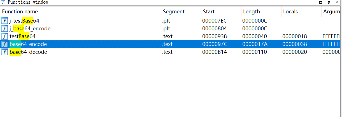The image size is (342, 117).
Task: Click the function icon beside j_testBase64
Action: click(4, 21)
